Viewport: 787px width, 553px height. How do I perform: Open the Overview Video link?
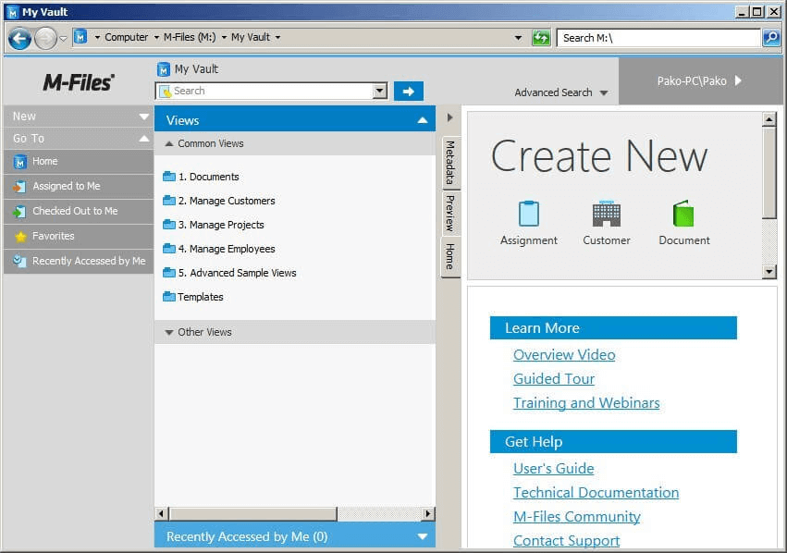click(564, 355)
